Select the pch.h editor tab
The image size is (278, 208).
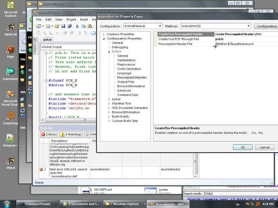pyautogui.click(x=47, y=40)
